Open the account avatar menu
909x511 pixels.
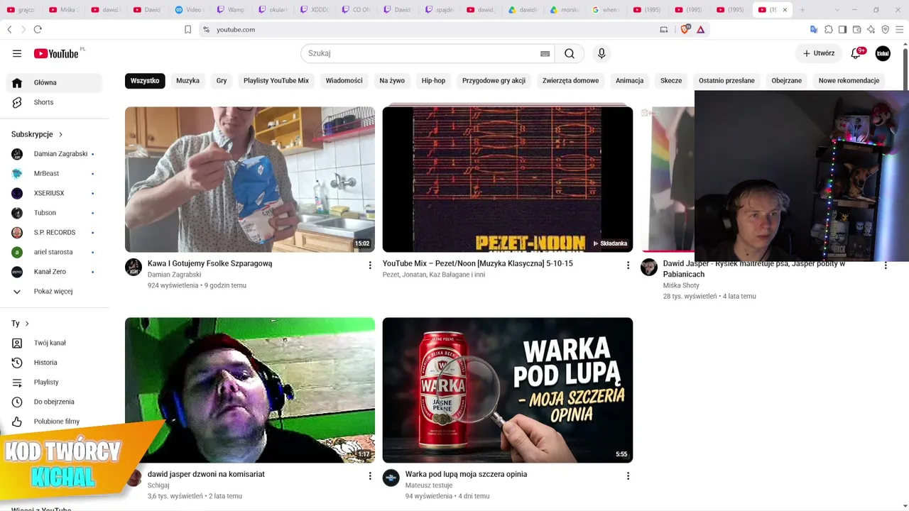(x=883, y=53)
